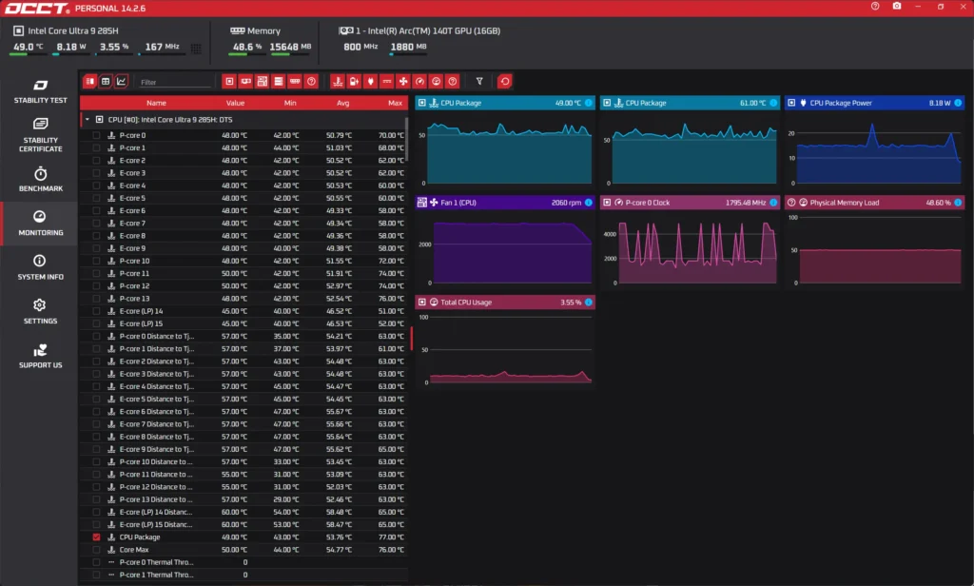The height and width of the screenshot is (586, 974).
Task: Check the E-core 4 row checkbox
Action: coord(96,186)
